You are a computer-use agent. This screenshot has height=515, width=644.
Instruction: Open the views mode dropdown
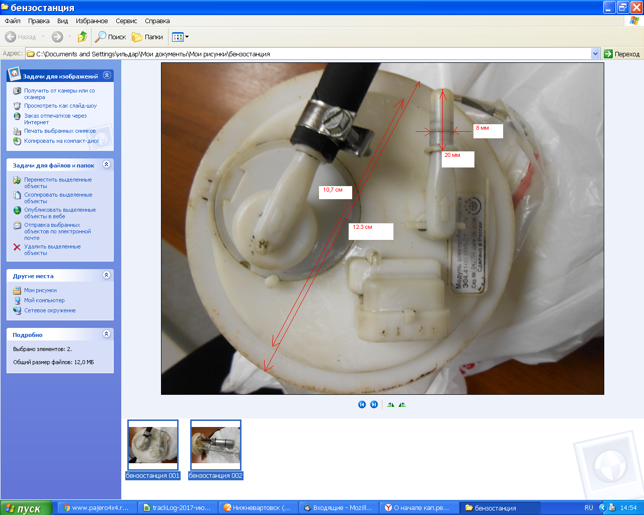180,37
